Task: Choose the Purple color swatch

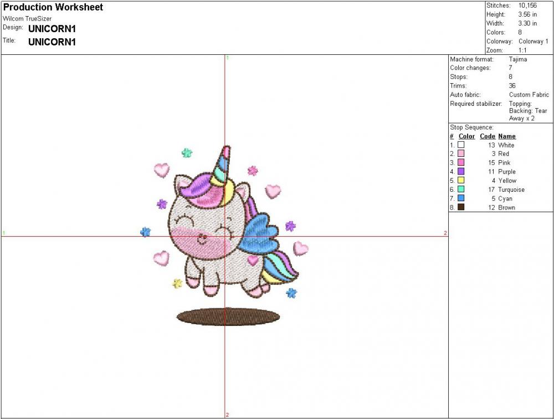Action: (x=461, y=171)
